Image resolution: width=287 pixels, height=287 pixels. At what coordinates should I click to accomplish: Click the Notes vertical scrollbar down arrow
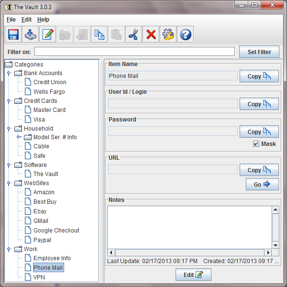coord(276,245)
